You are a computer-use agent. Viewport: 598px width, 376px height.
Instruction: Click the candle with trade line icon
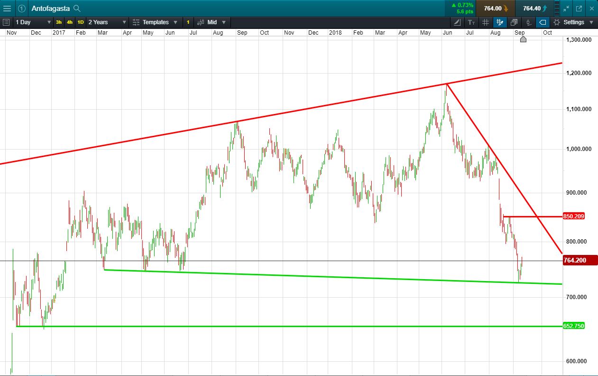[x=528, y=22]
